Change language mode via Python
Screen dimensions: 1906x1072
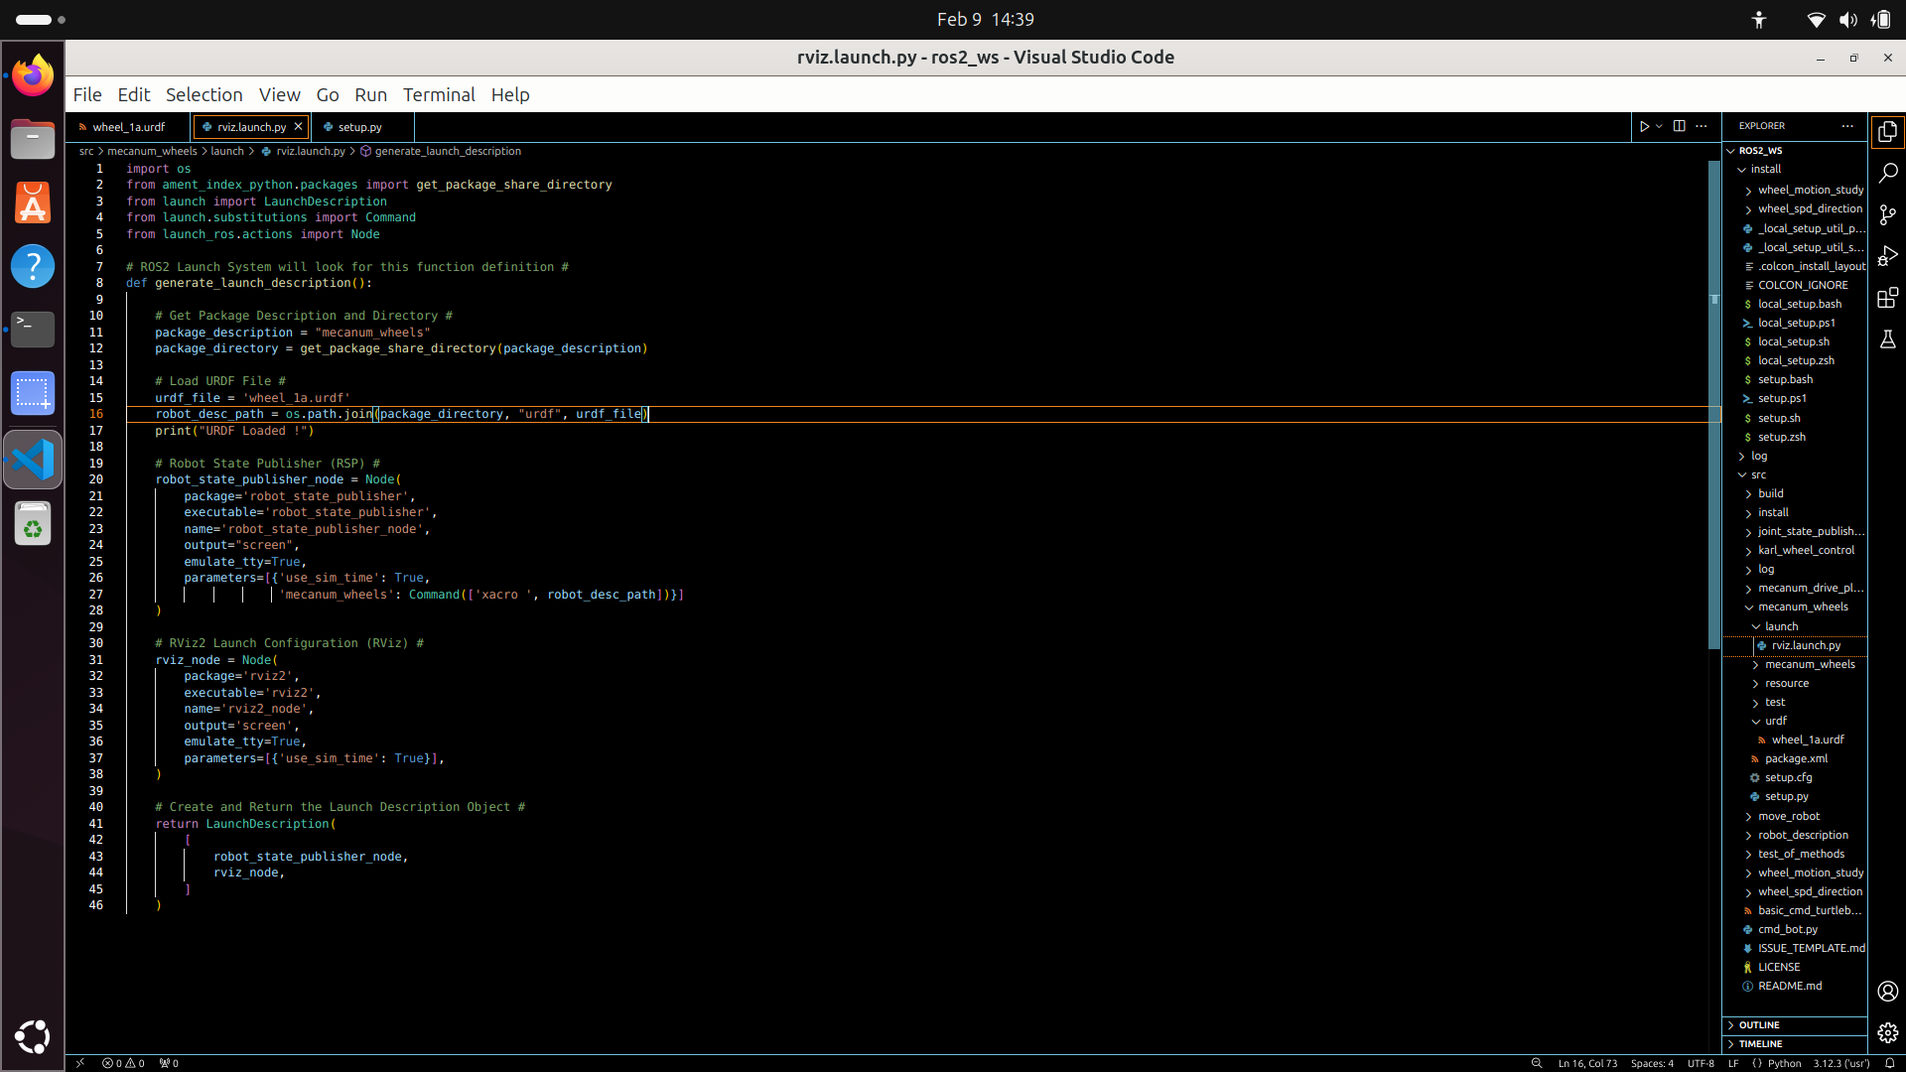coord(1784,1063)
